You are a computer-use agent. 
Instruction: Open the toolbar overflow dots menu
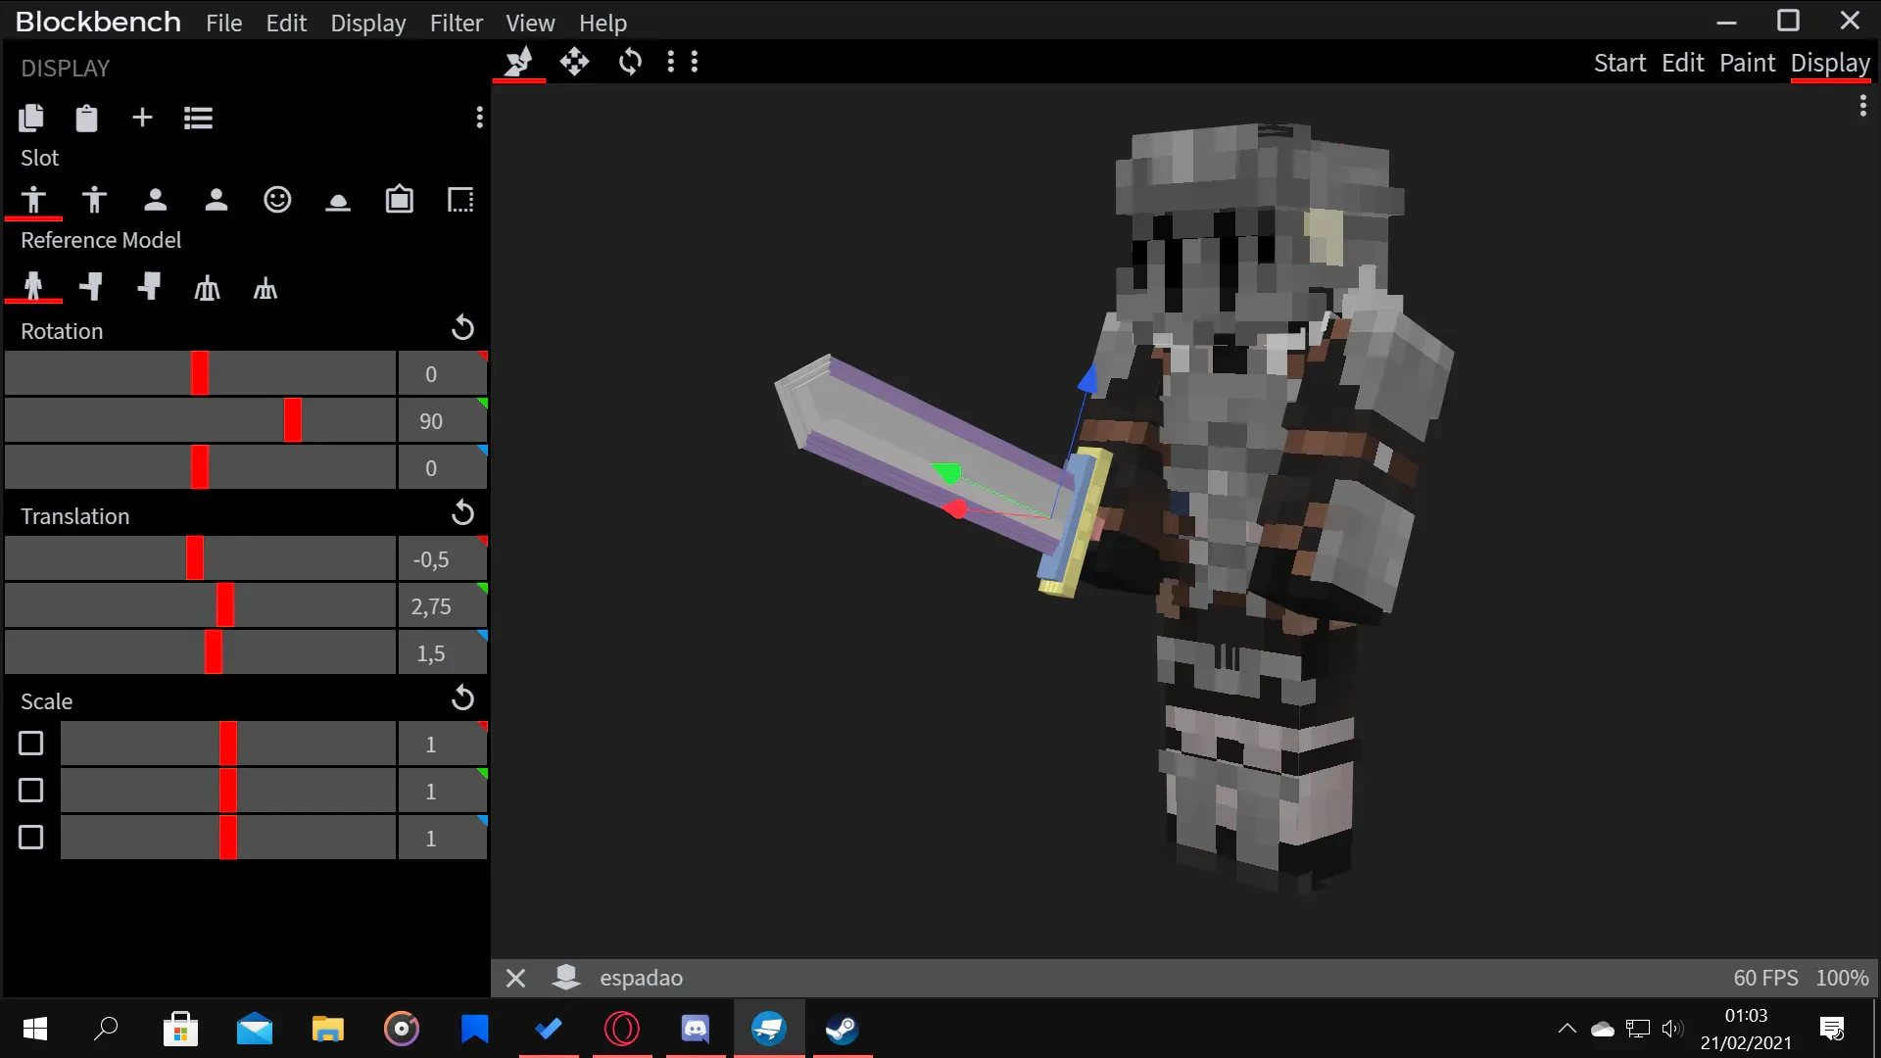tap(683, 62)
